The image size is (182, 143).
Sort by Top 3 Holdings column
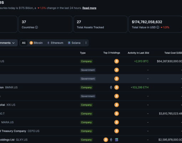click(111, 53)
